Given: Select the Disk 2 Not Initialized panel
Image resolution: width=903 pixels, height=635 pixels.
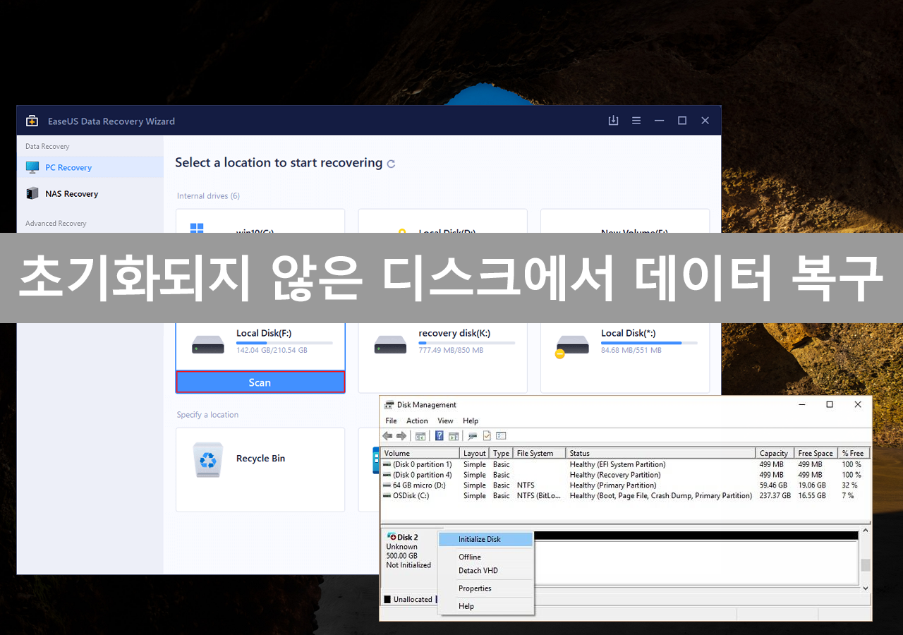Looking at the screenshot, I should coord(410,550).
